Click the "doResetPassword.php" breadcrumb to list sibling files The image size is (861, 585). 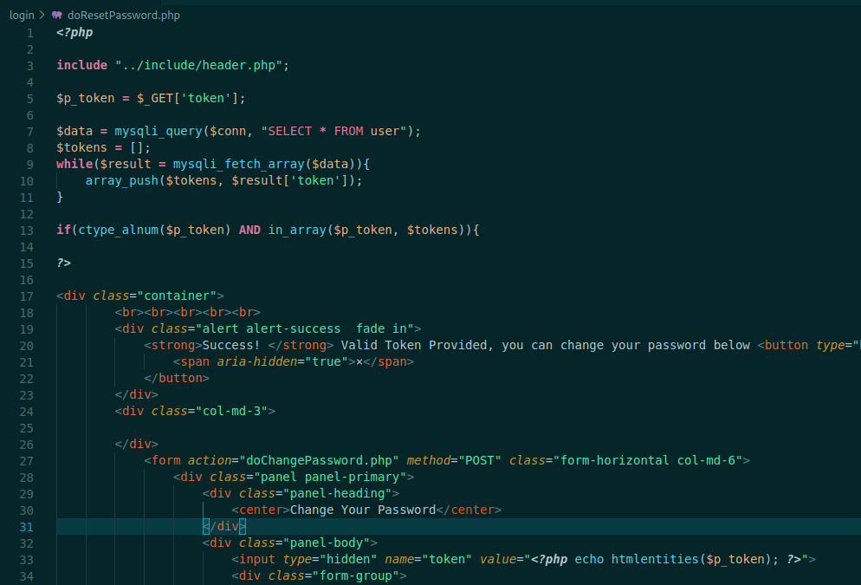124,15
